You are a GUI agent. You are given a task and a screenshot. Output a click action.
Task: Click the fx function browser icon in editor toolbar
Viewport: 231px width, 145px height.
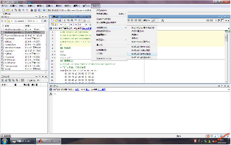(162, 20)
